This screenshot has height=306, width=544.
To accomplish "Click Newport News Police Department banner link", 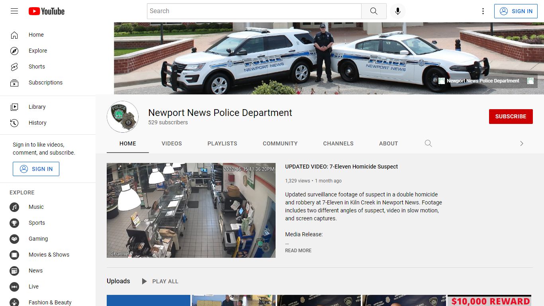I will (483, 81).
